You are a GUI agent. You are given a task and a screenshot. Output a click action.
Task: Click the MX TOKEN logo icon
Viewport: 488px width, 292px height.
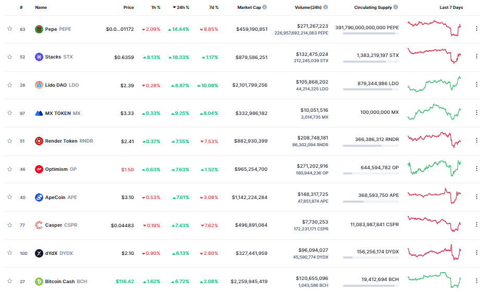click(x=39, y=113)
